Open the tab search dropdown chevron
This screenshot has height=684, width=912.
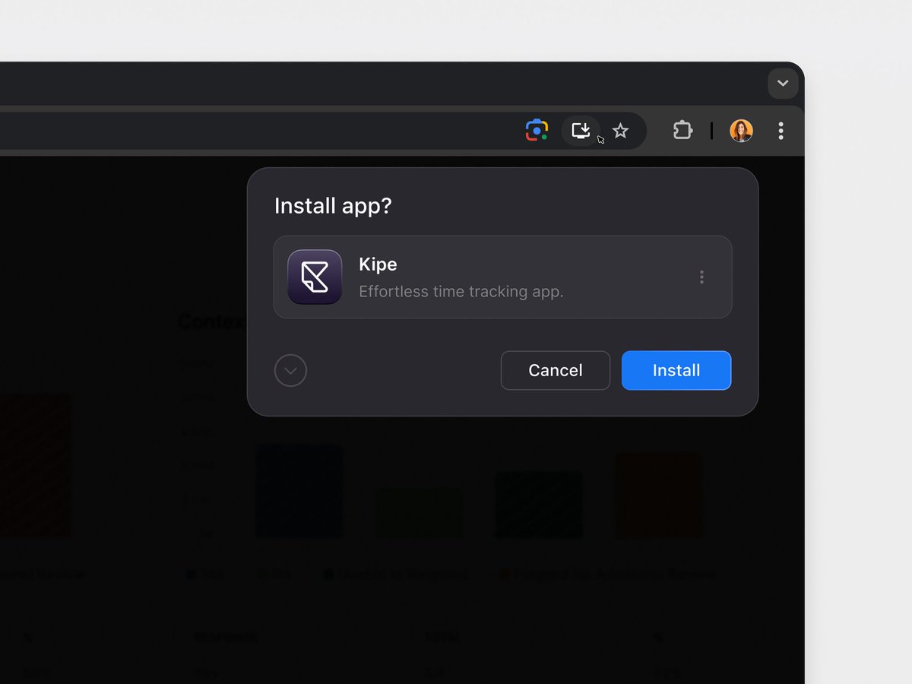pos(783,84)
